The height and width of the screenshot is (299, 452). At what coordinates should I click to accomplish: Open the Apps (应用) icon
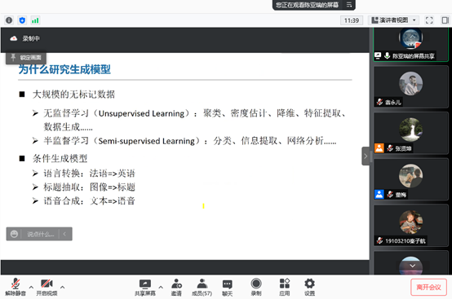pos(285,288)
